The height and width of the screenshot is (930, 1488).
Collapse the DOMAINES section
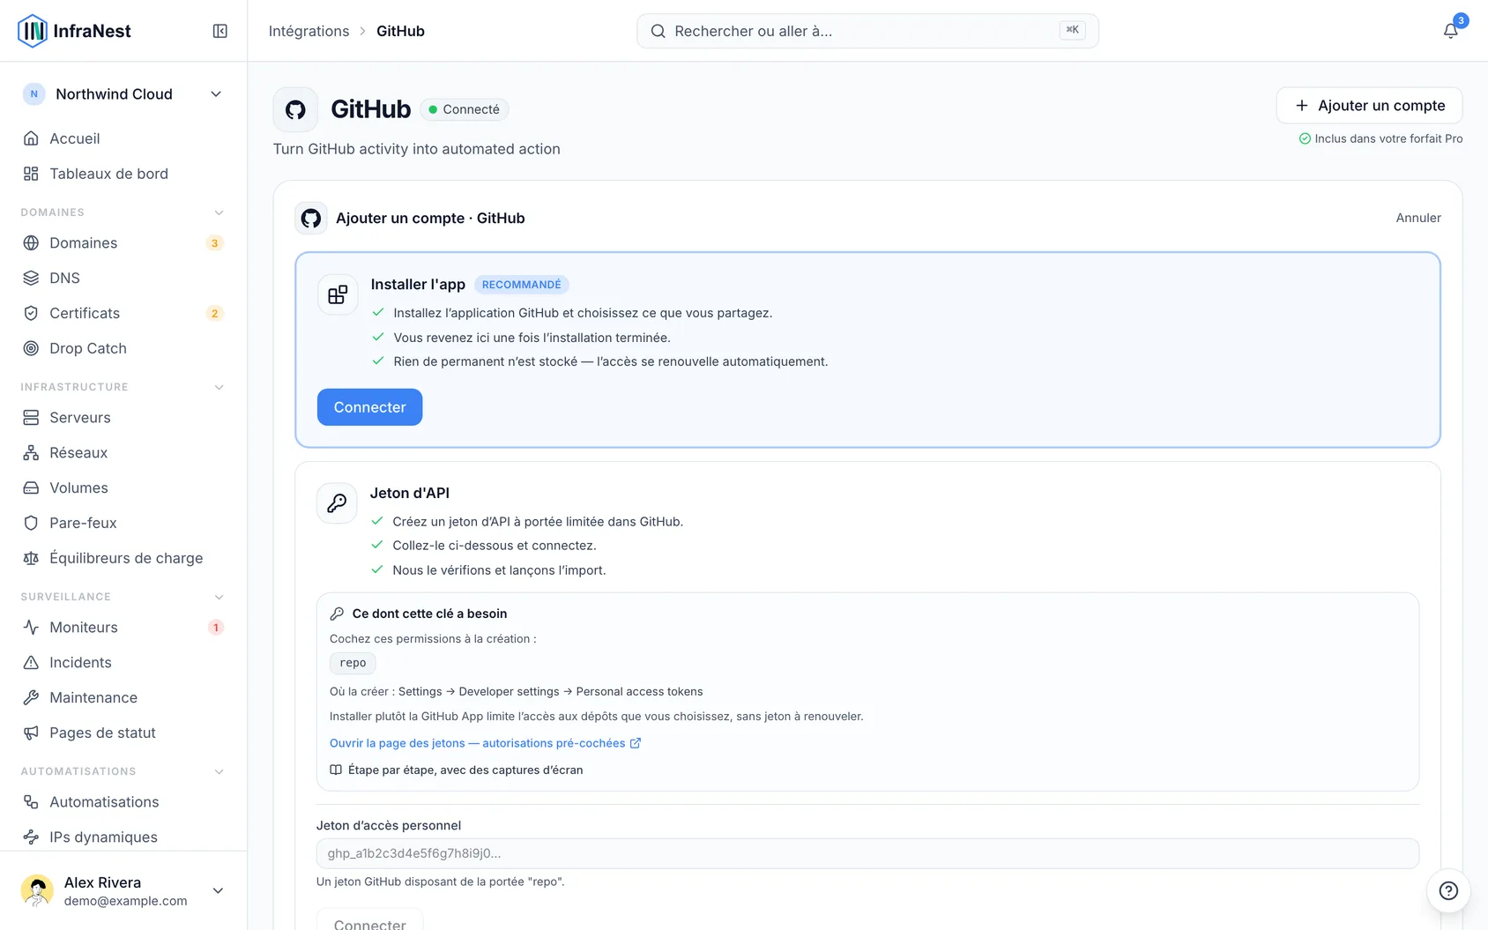tap(219, 212)
